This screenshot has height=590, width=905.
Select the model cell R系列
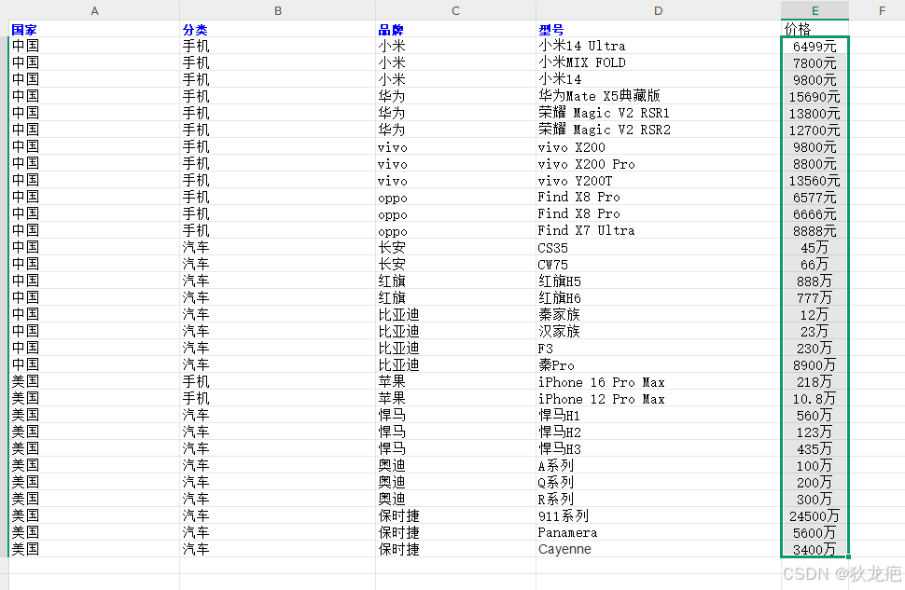(x=658, y=499)
